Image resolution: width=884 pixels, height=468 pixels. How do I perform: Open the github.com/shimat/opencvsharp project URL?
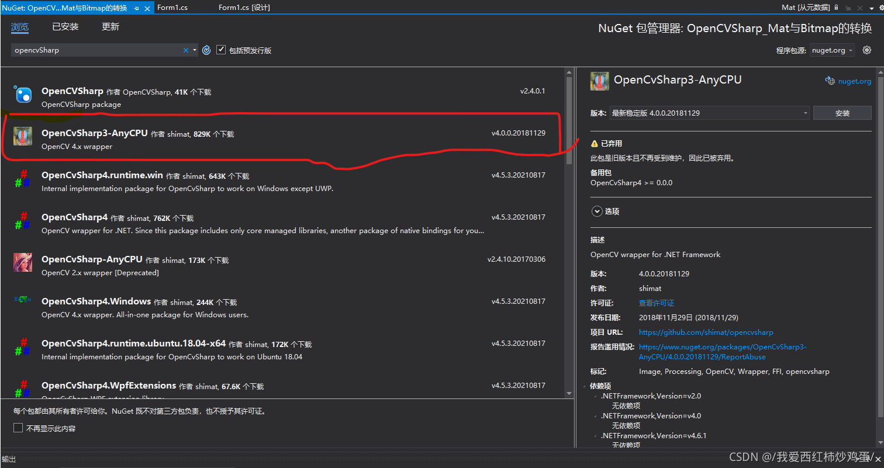[x=706, y=332]
